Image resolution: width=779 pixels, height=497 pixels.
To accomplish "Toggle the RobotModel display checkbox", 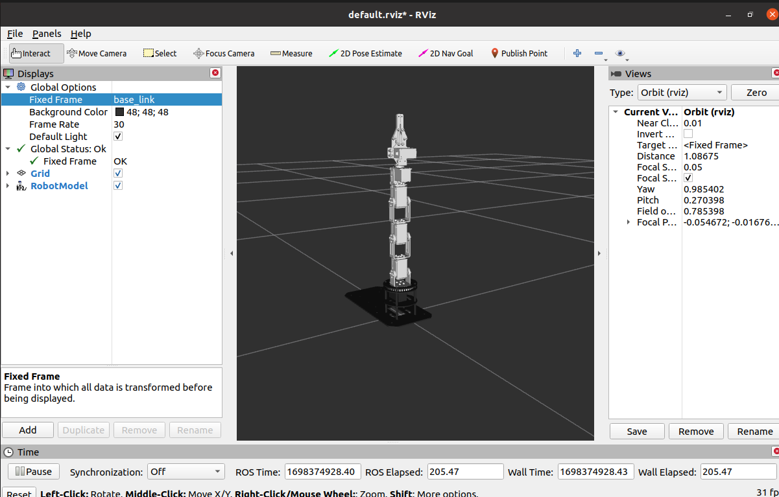I will 118,185.
